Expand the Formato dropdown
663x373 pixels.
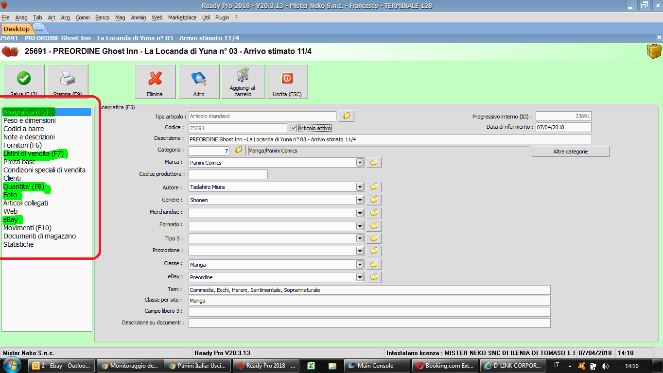(360, 226)
